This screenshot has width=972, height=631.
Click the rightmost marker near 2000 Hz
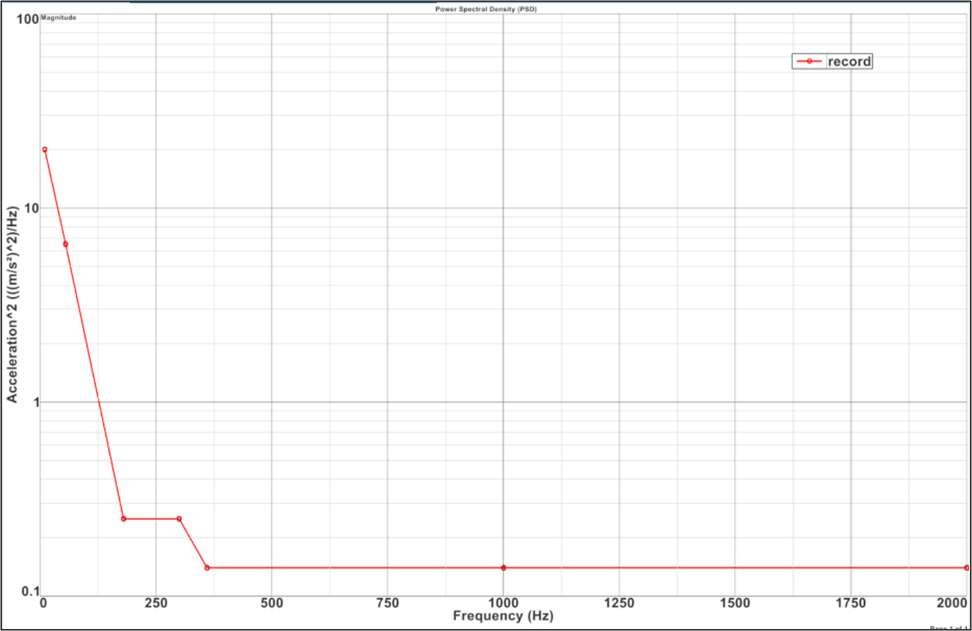(x=967, y=567)
